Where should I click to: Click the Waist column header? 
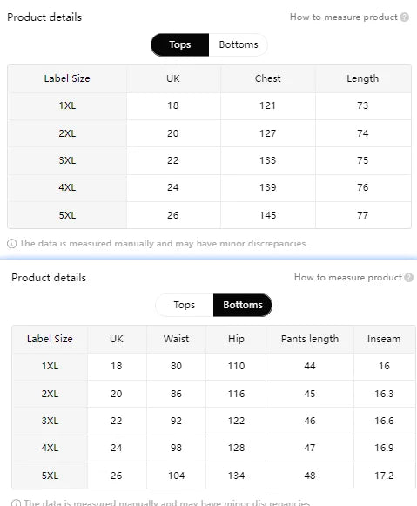pos(176,339)
